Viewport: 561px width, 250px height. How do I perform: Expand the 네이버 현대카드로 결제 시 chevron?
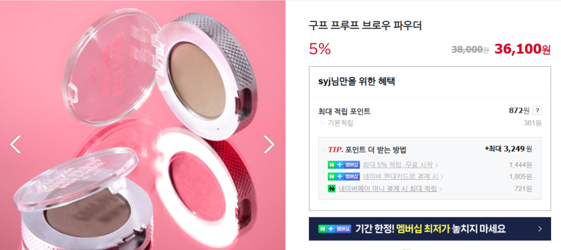[442, 177]
